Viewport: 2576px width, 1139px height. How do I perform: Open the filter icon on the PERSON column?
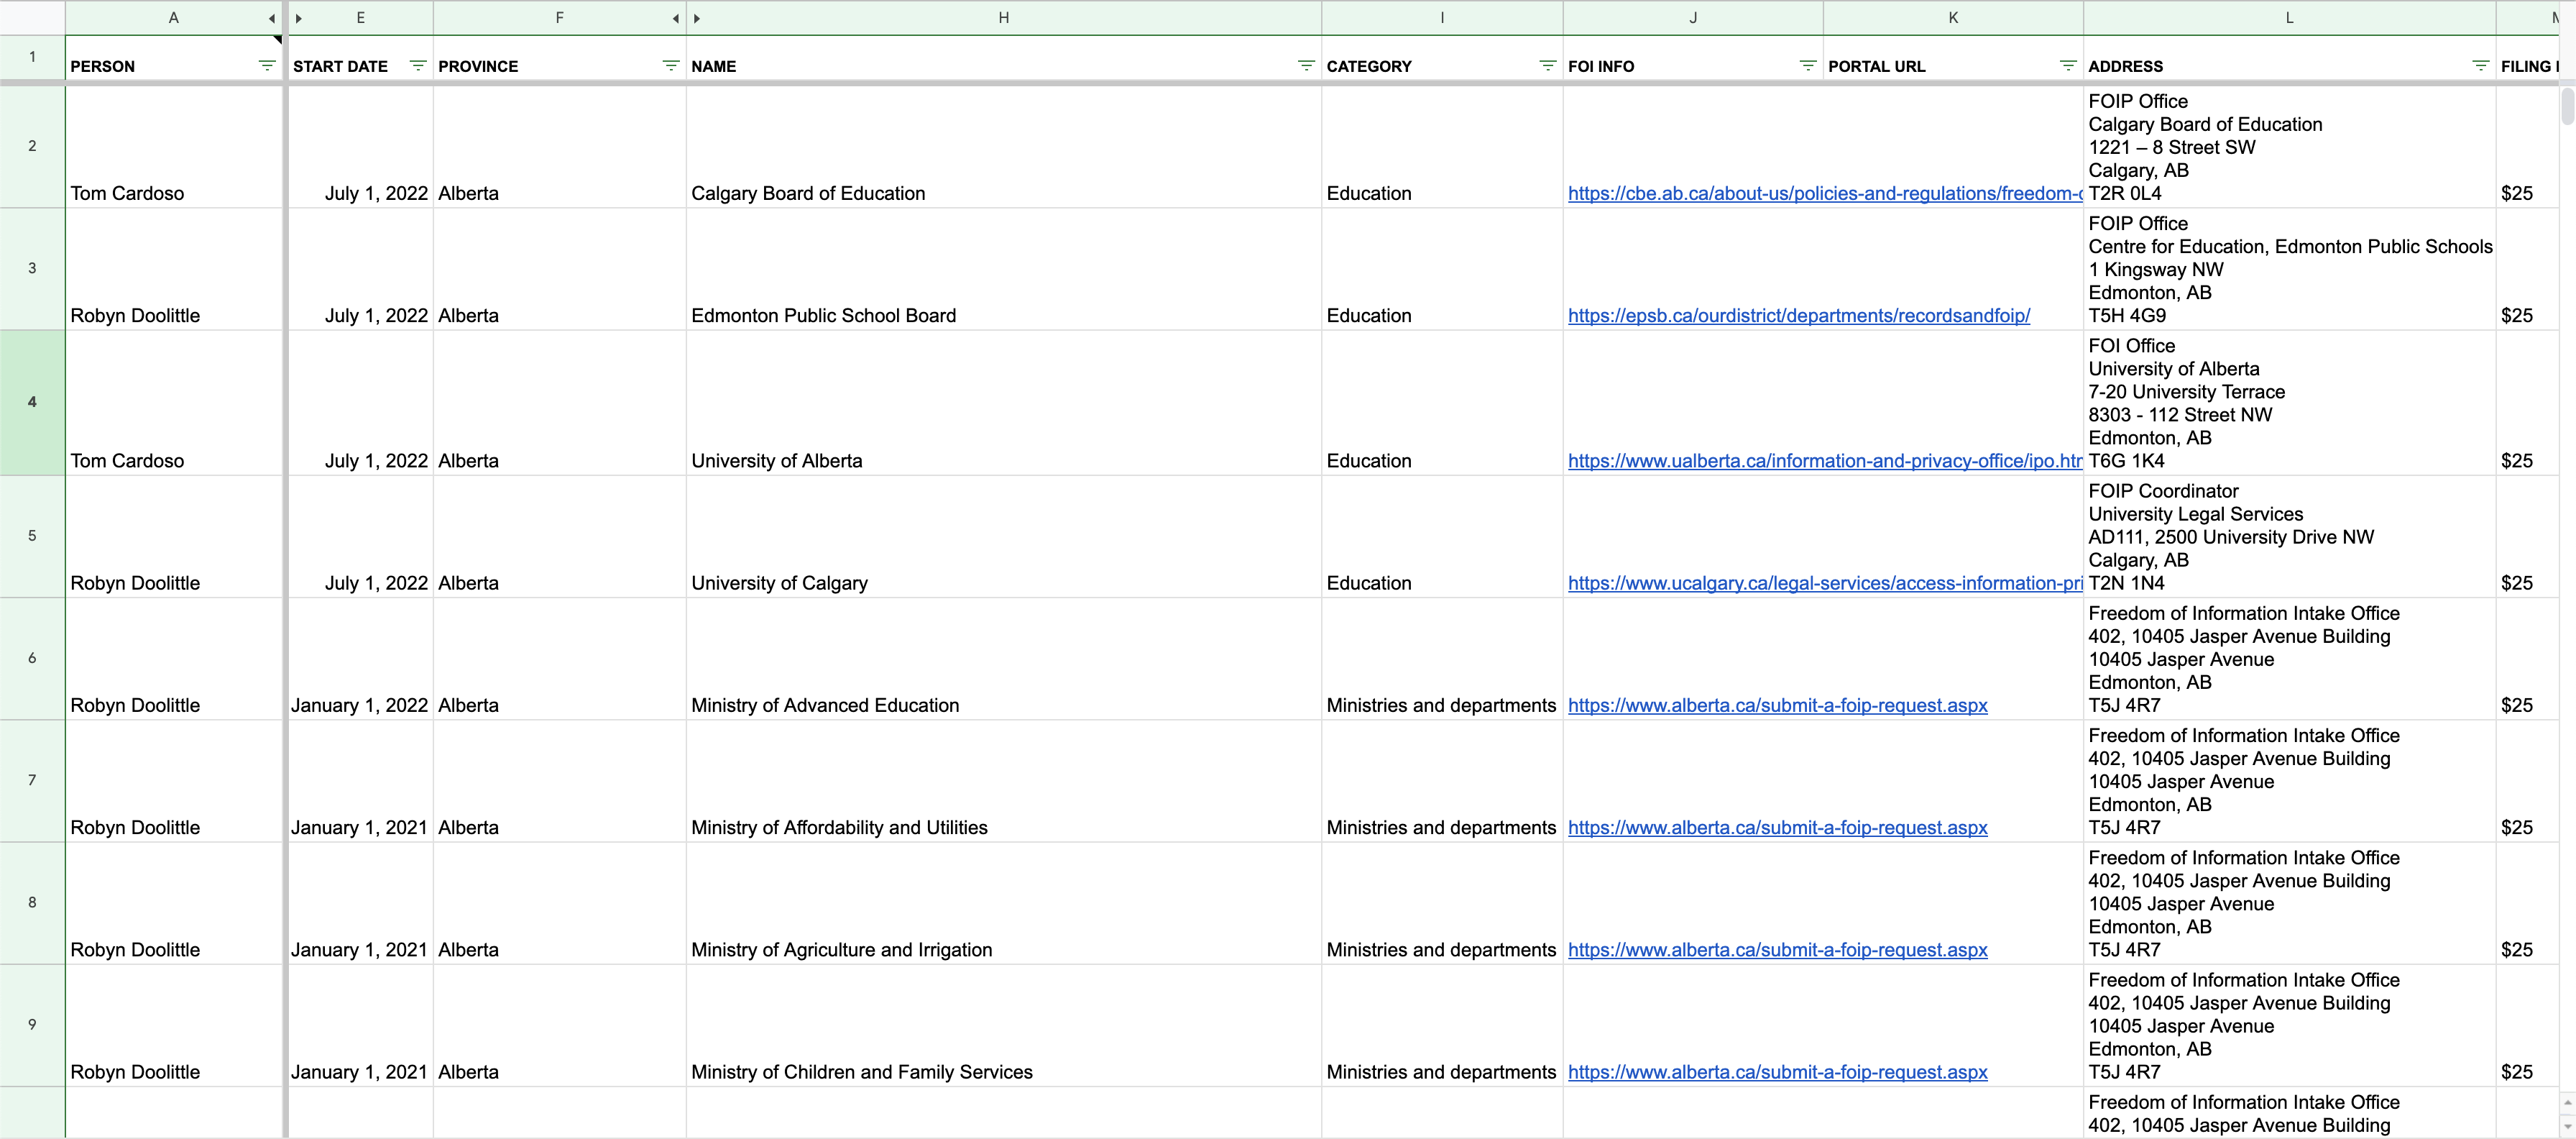pyautogui.click(x=266, y=65)
